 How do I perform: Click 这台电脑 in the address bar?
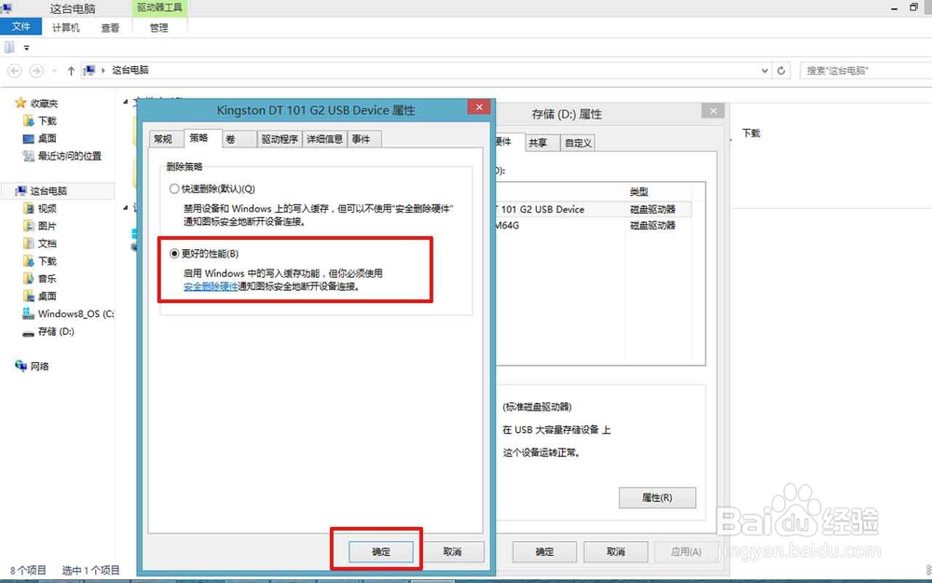pos(130,70)
